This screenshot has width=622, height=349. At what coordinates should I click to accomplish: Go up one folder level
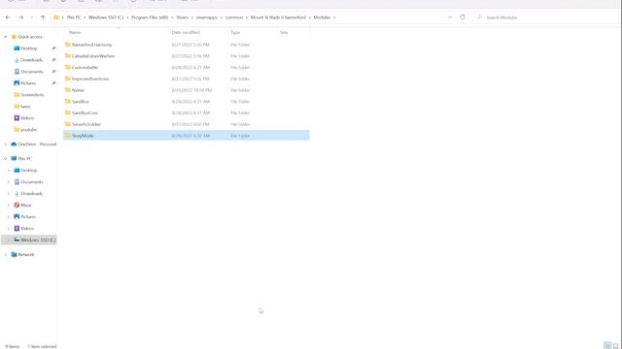point(43,17)
